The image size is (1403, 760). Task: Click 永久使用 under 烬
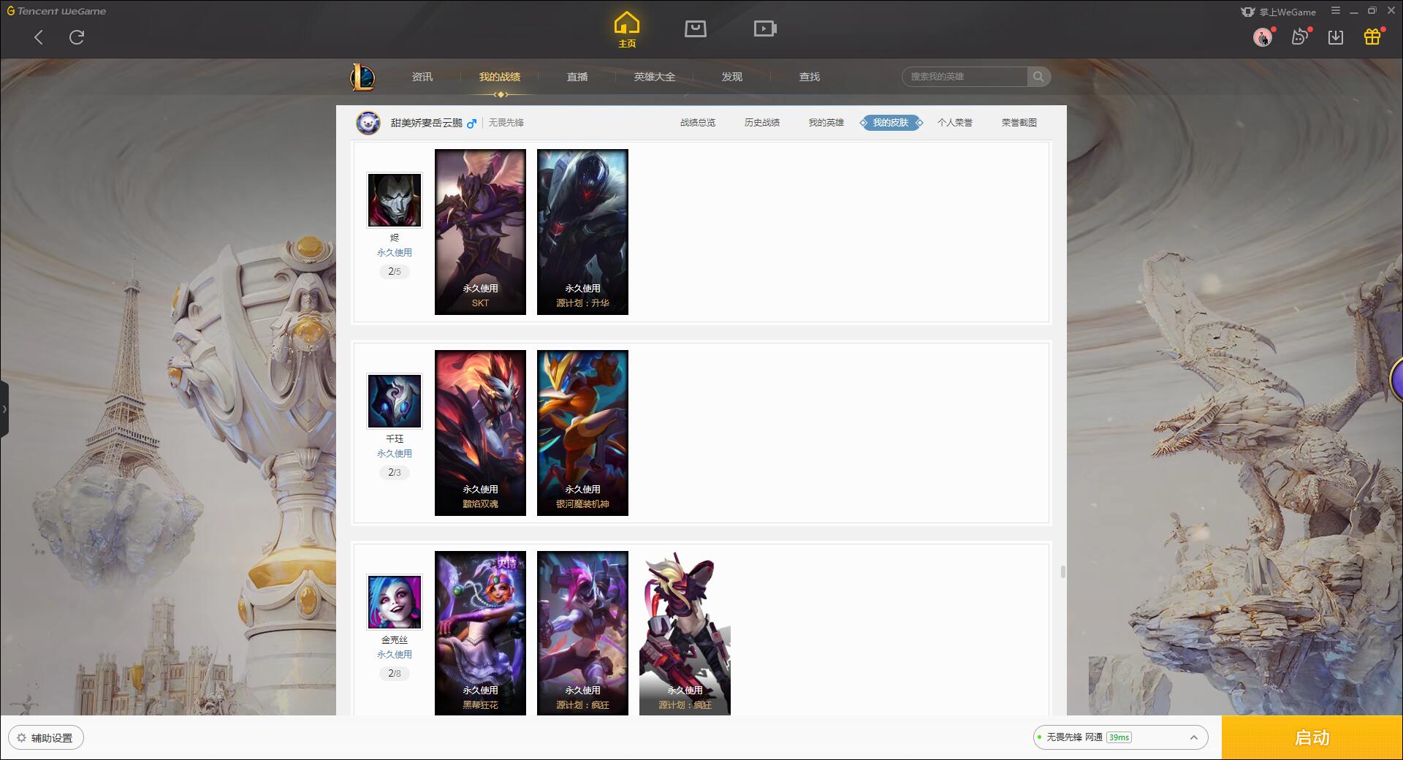click(x=395, y=253)
